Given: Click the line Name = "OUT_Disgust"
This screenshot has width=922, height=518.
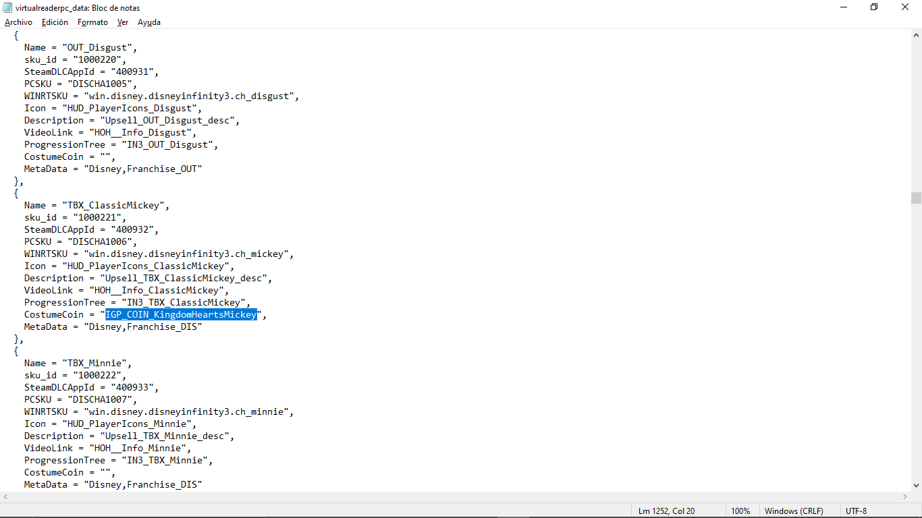Looking at the screenshot, I should pyautogui.click(x=81, y=48).
